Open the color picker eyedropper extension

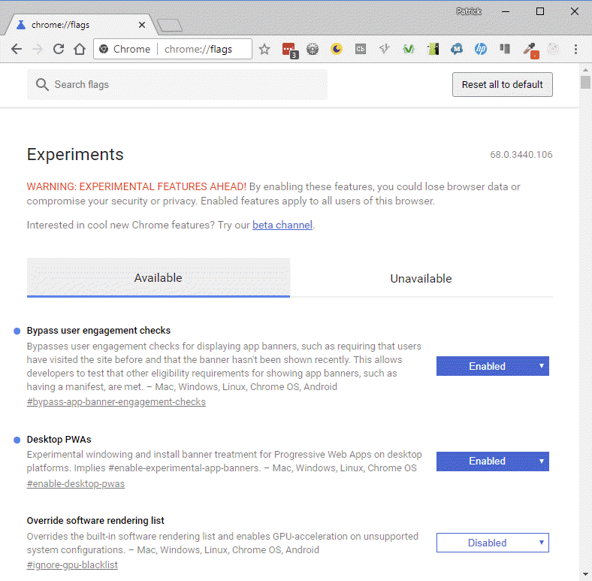coord(530,50)
